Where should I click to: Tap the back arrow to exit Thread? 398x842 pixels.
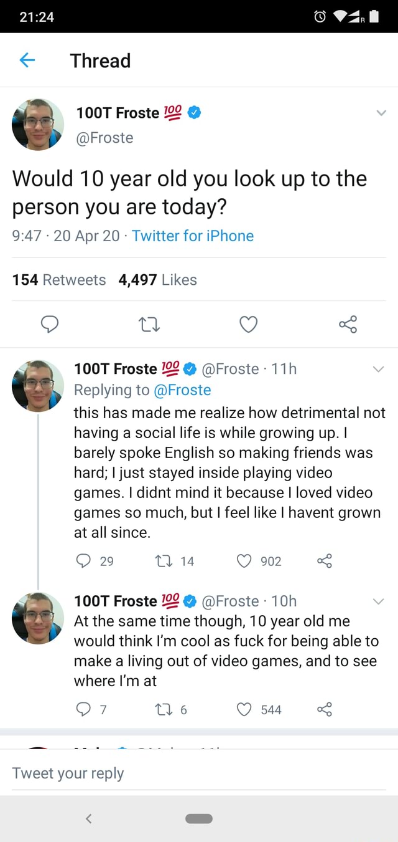click(26, 60)
